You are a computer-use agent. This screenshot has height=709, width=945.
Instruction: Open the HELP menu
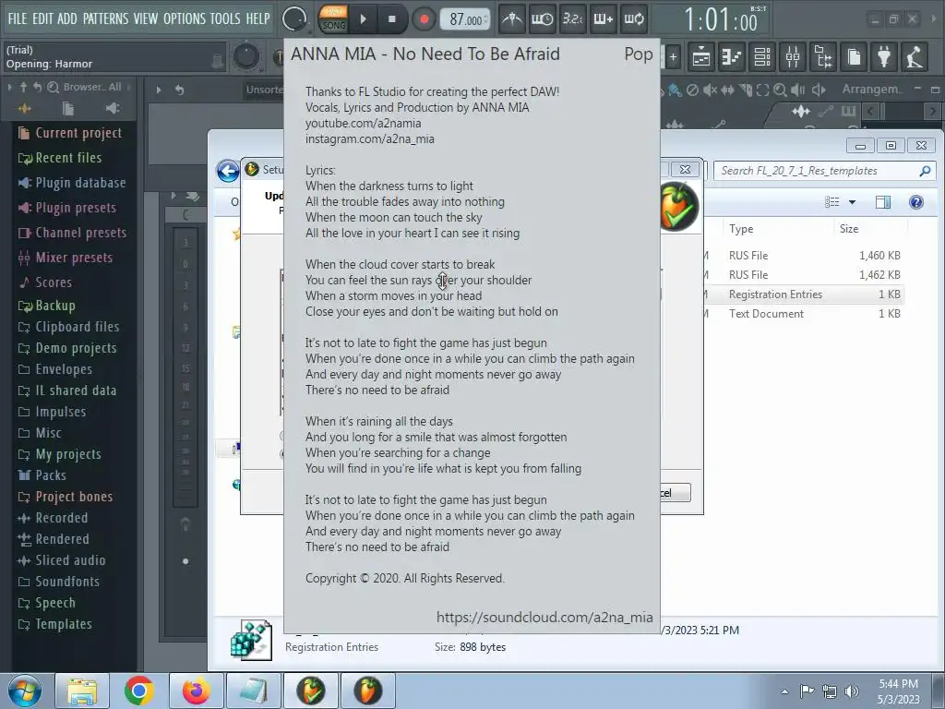coord(257,18)
